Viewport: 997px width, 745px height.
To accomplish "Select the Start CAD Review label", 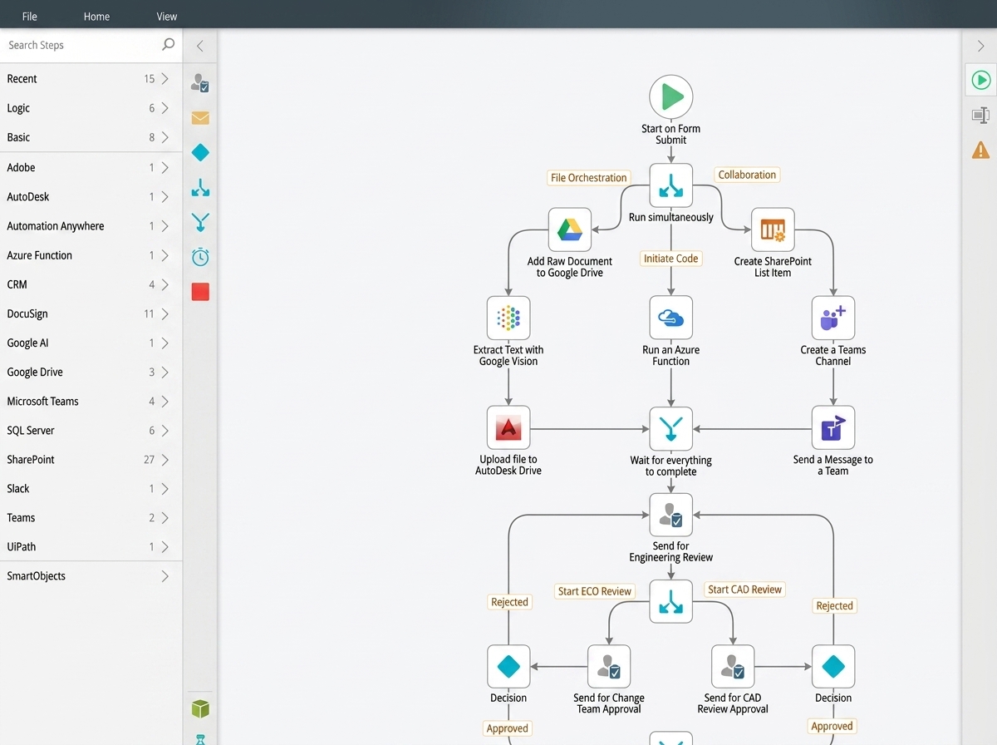I will point(744,590).
